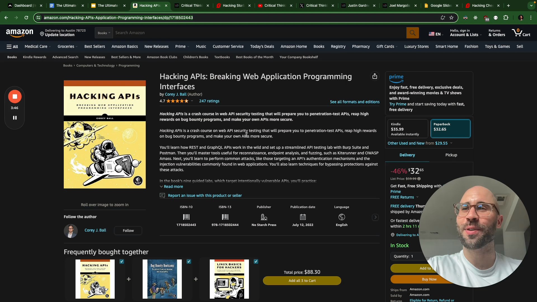Expand the star rating breakdown chevron

coord(192,101)
